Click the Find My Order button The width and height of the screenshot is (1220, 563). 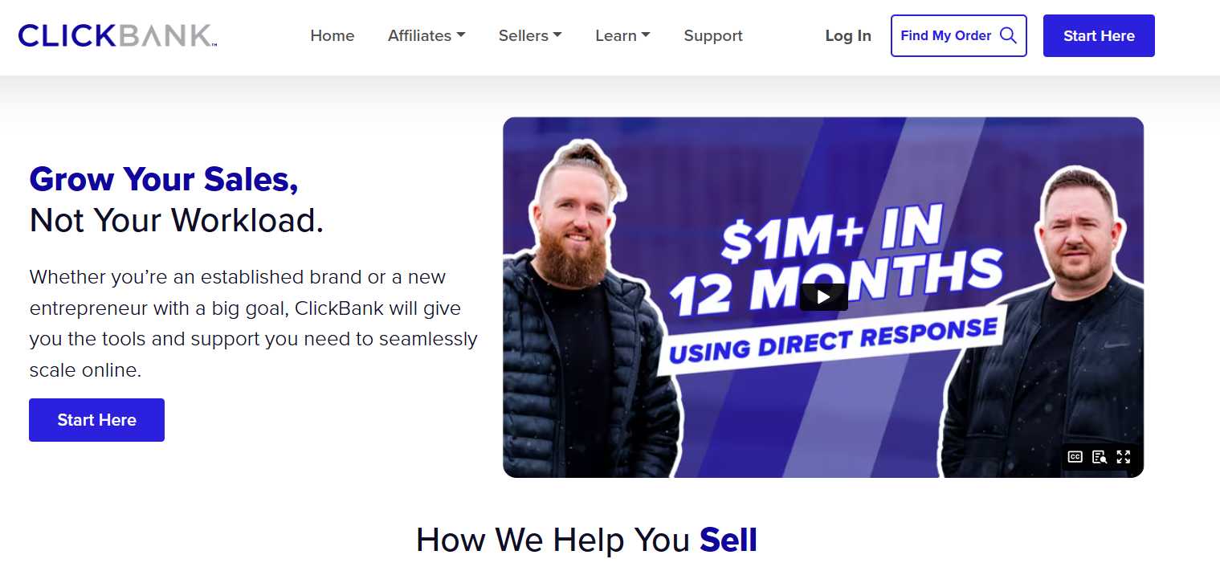[959, 35]
